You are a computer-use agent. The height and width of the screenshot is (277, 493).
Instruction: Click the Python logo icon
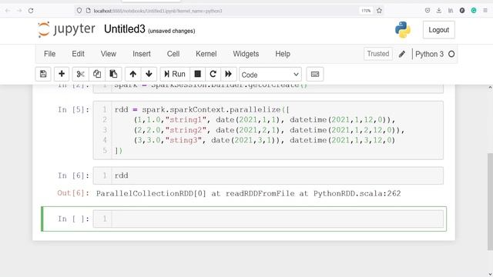click(x=403, y=30)
